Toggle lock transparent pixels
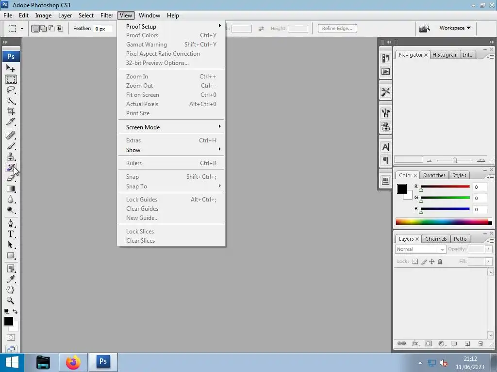 415,262
